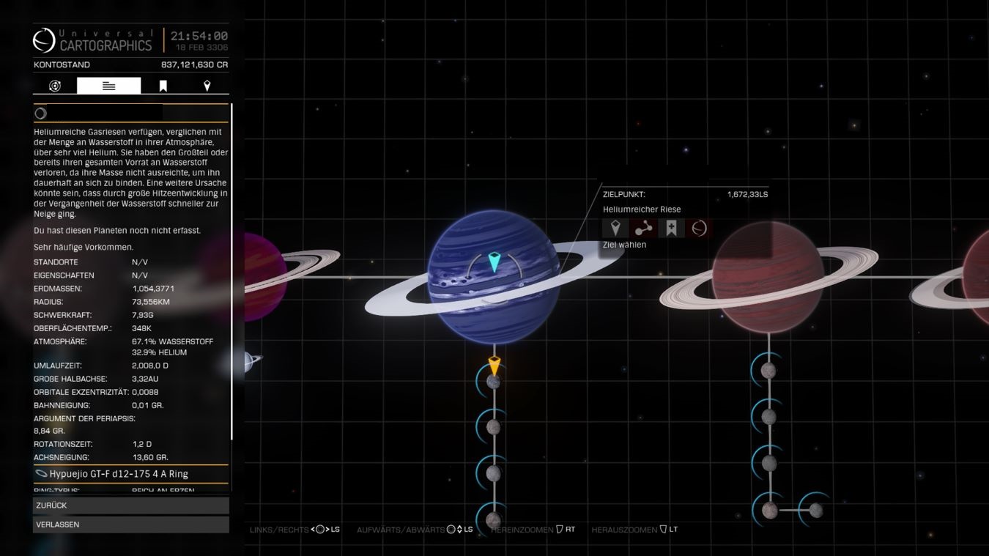
Task: Select target pin icon in Zielpunkt popup
Action: click(615, 228)
